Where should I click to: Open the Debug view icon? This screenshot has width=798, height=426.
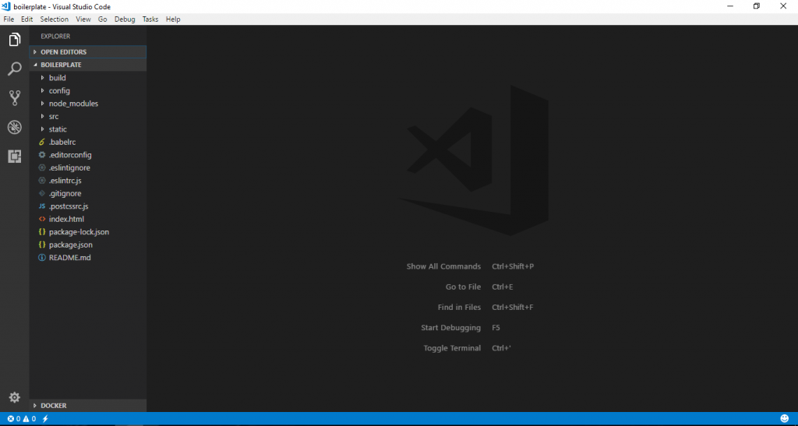click(x=14, y=127)
